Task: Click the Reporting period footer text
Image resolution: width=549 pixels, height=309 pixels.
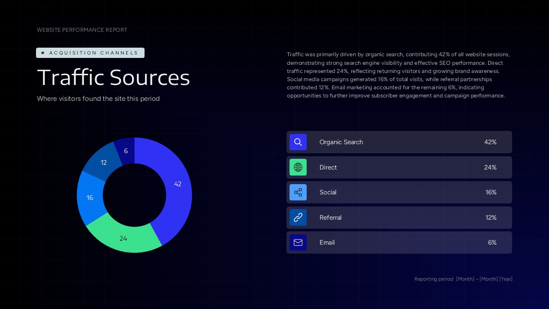Action: pos(463,279)
